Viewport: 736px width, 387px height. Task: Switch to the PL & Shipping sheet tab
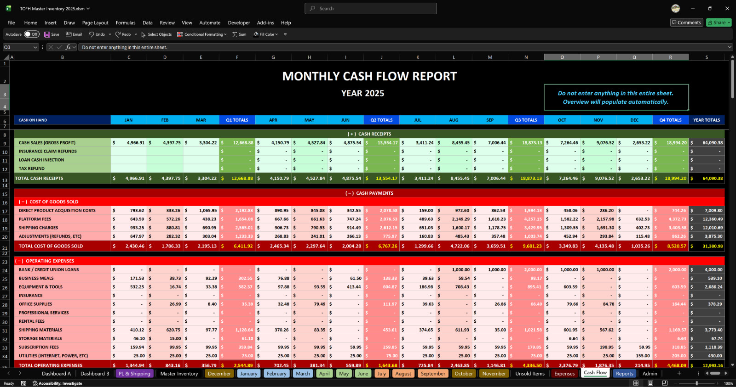[x=134, y=374]
